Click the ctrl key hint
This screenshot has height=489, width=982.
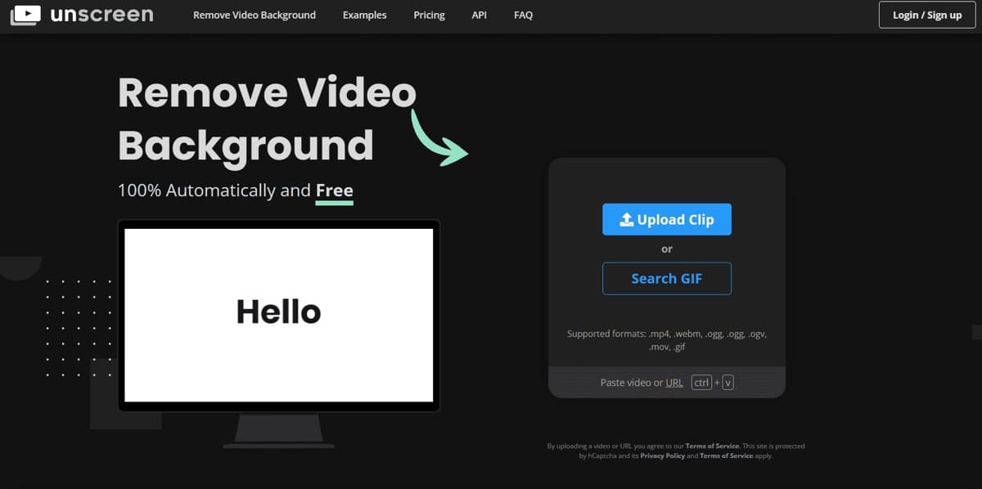[701, 383]
